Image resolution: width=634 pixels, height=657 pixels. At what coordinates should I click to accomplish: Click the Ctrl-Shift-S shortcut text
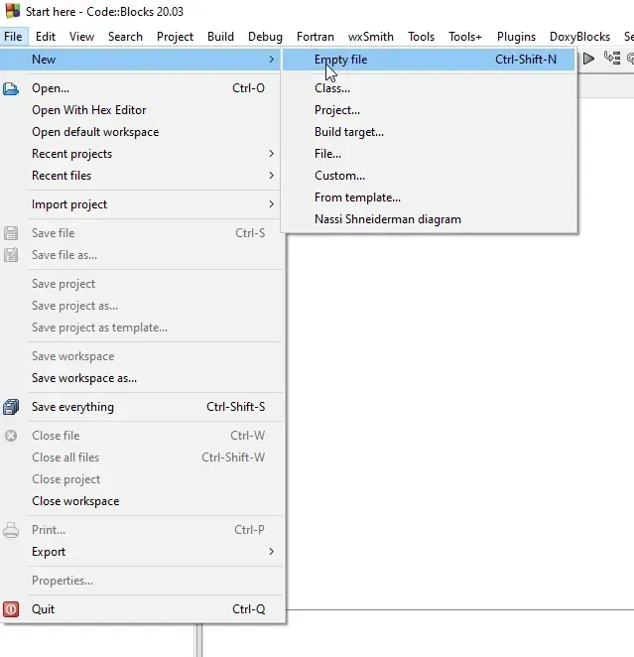click(236, 407)
